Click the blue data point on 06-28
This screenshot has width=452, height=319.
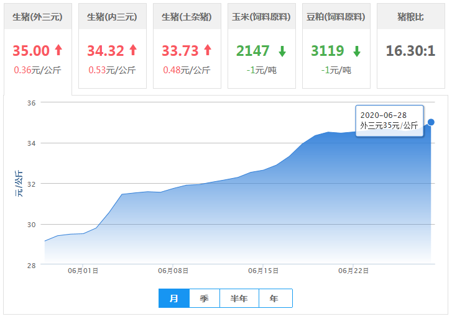click(x=431, y=122)
